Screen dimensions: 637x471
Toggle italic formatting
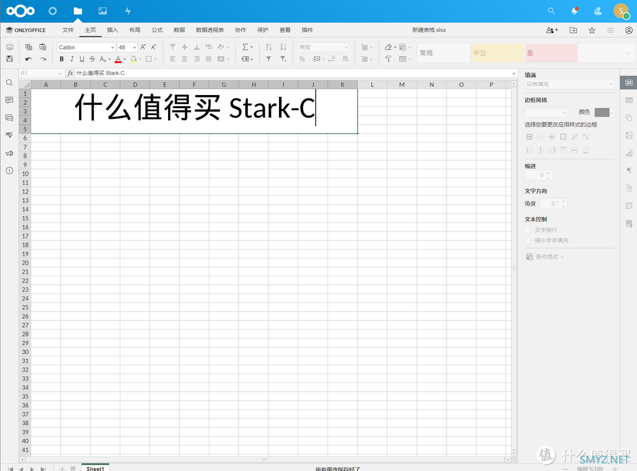(x=72, y=59)
